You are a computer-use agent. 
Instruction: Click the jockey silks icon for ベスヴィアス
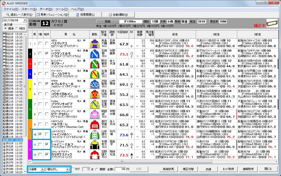click(95, 44)
